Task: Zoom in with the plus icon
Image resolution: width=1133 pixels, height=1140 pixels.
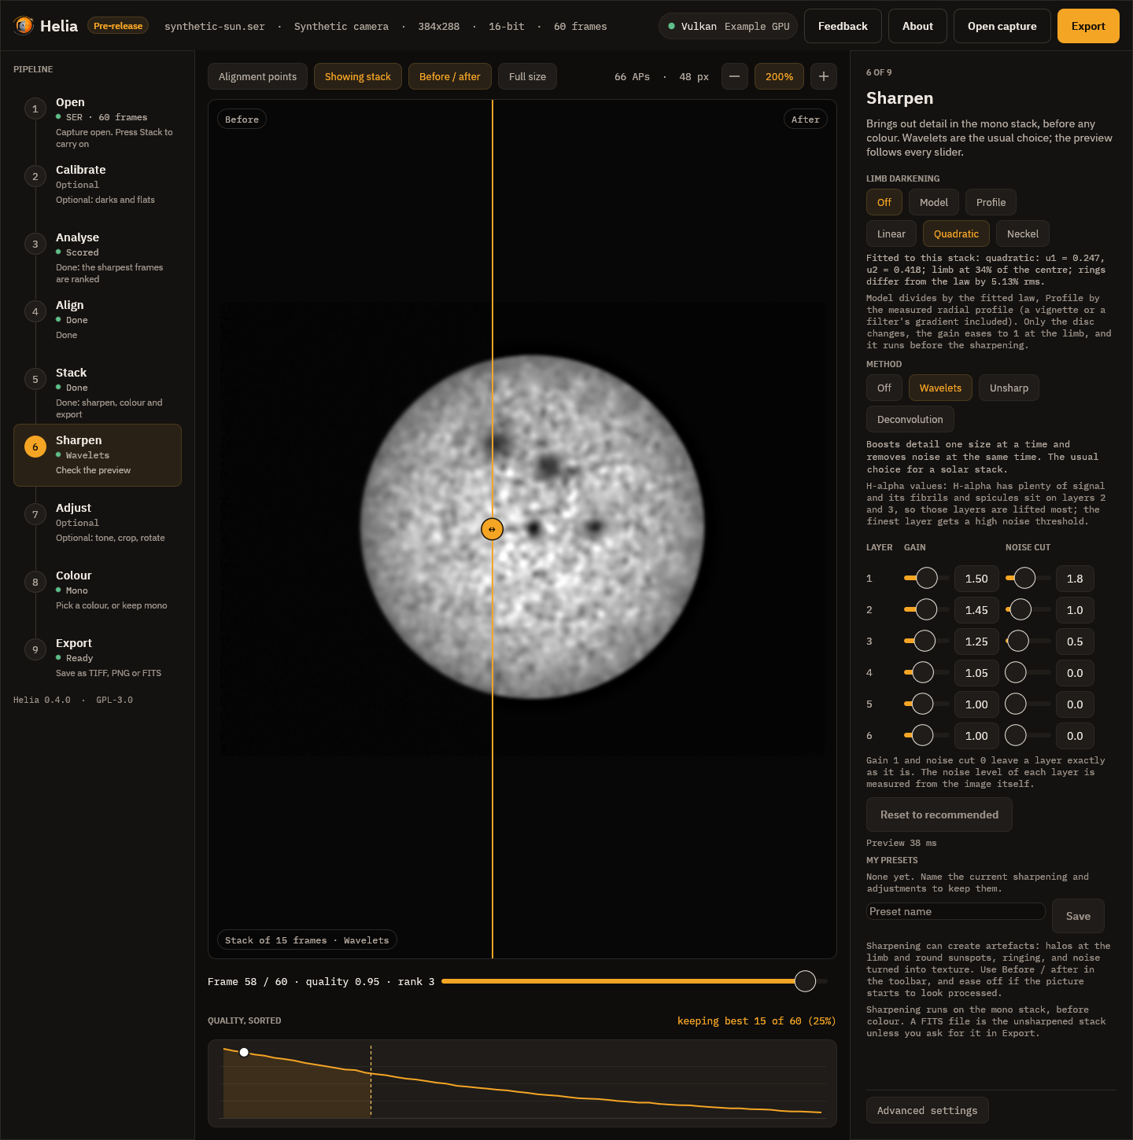Action: coord(823,76)
